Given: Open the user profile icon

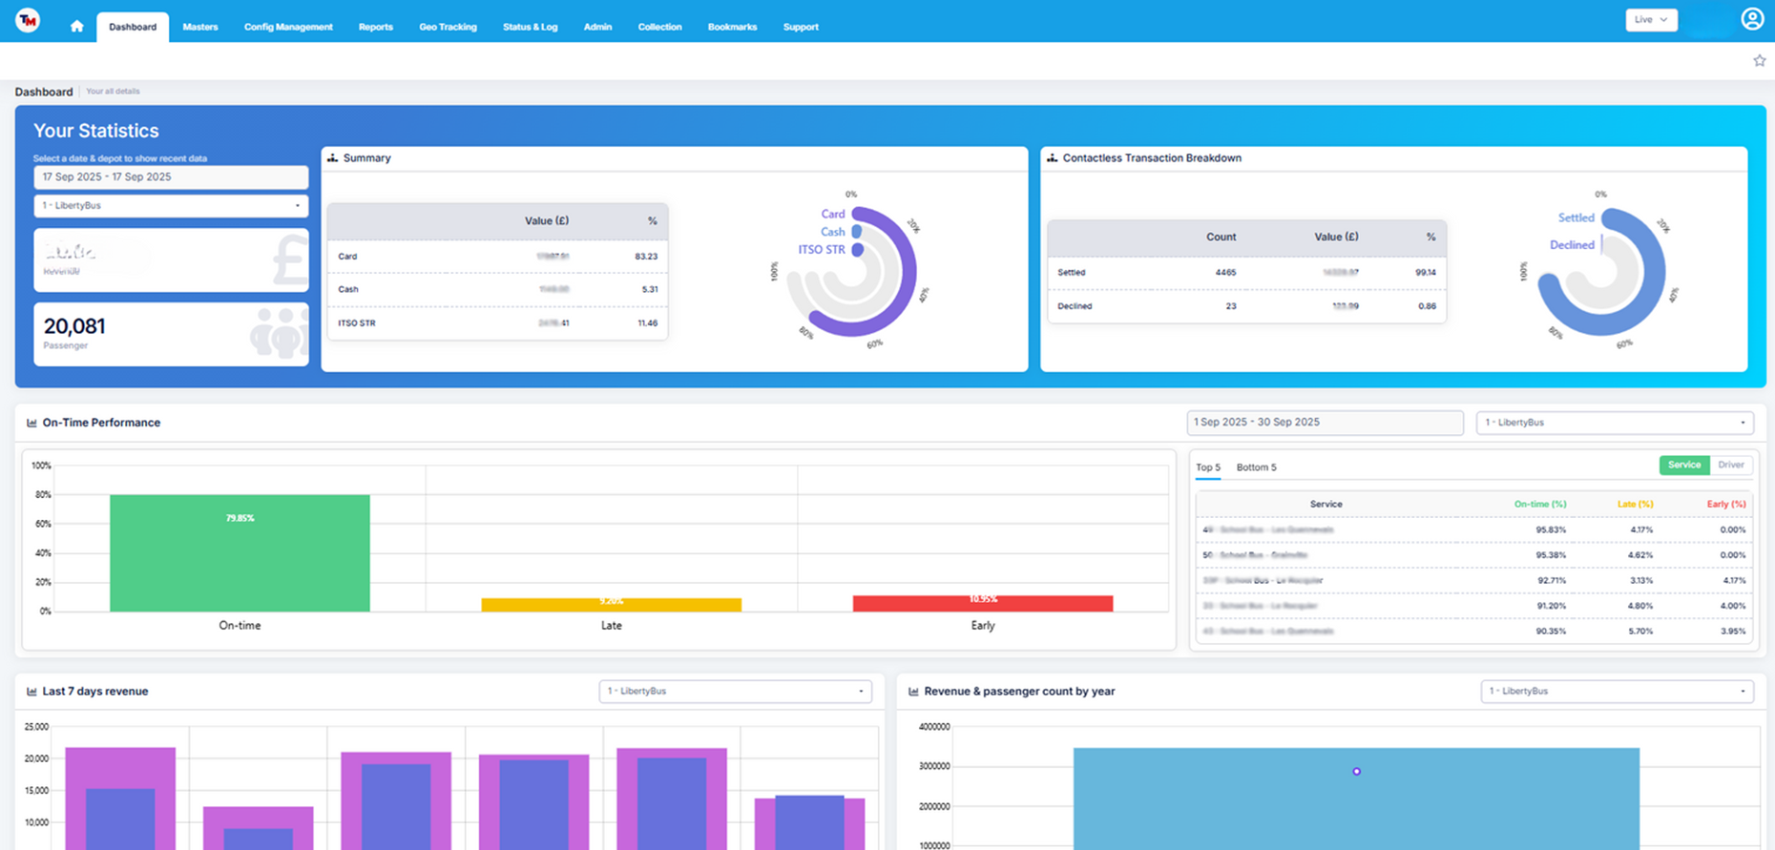Looking at the screenshot, I should [1752, 19].
